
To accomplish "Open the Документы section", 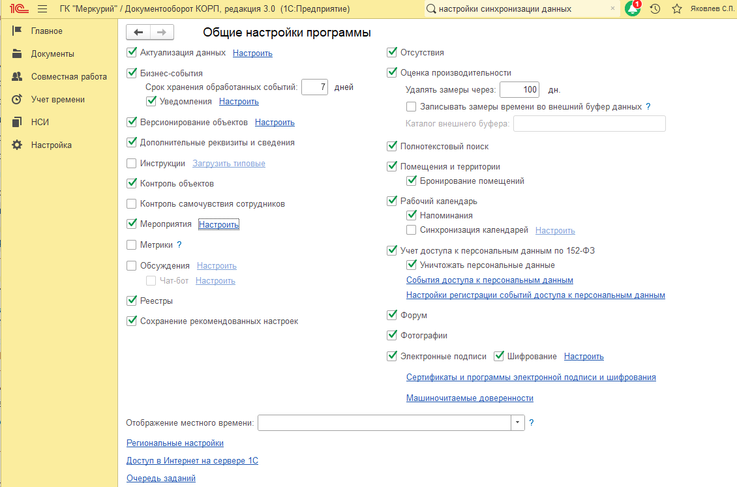I will 53,54.
